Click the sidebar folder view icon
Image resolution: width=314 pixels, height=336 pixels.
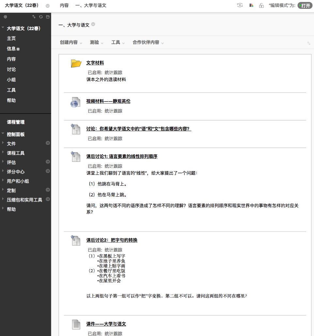tap(48, 17)
